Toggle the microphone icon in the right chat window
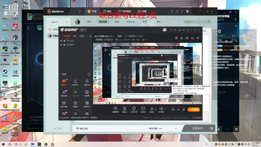 click(x=219, y=129)
